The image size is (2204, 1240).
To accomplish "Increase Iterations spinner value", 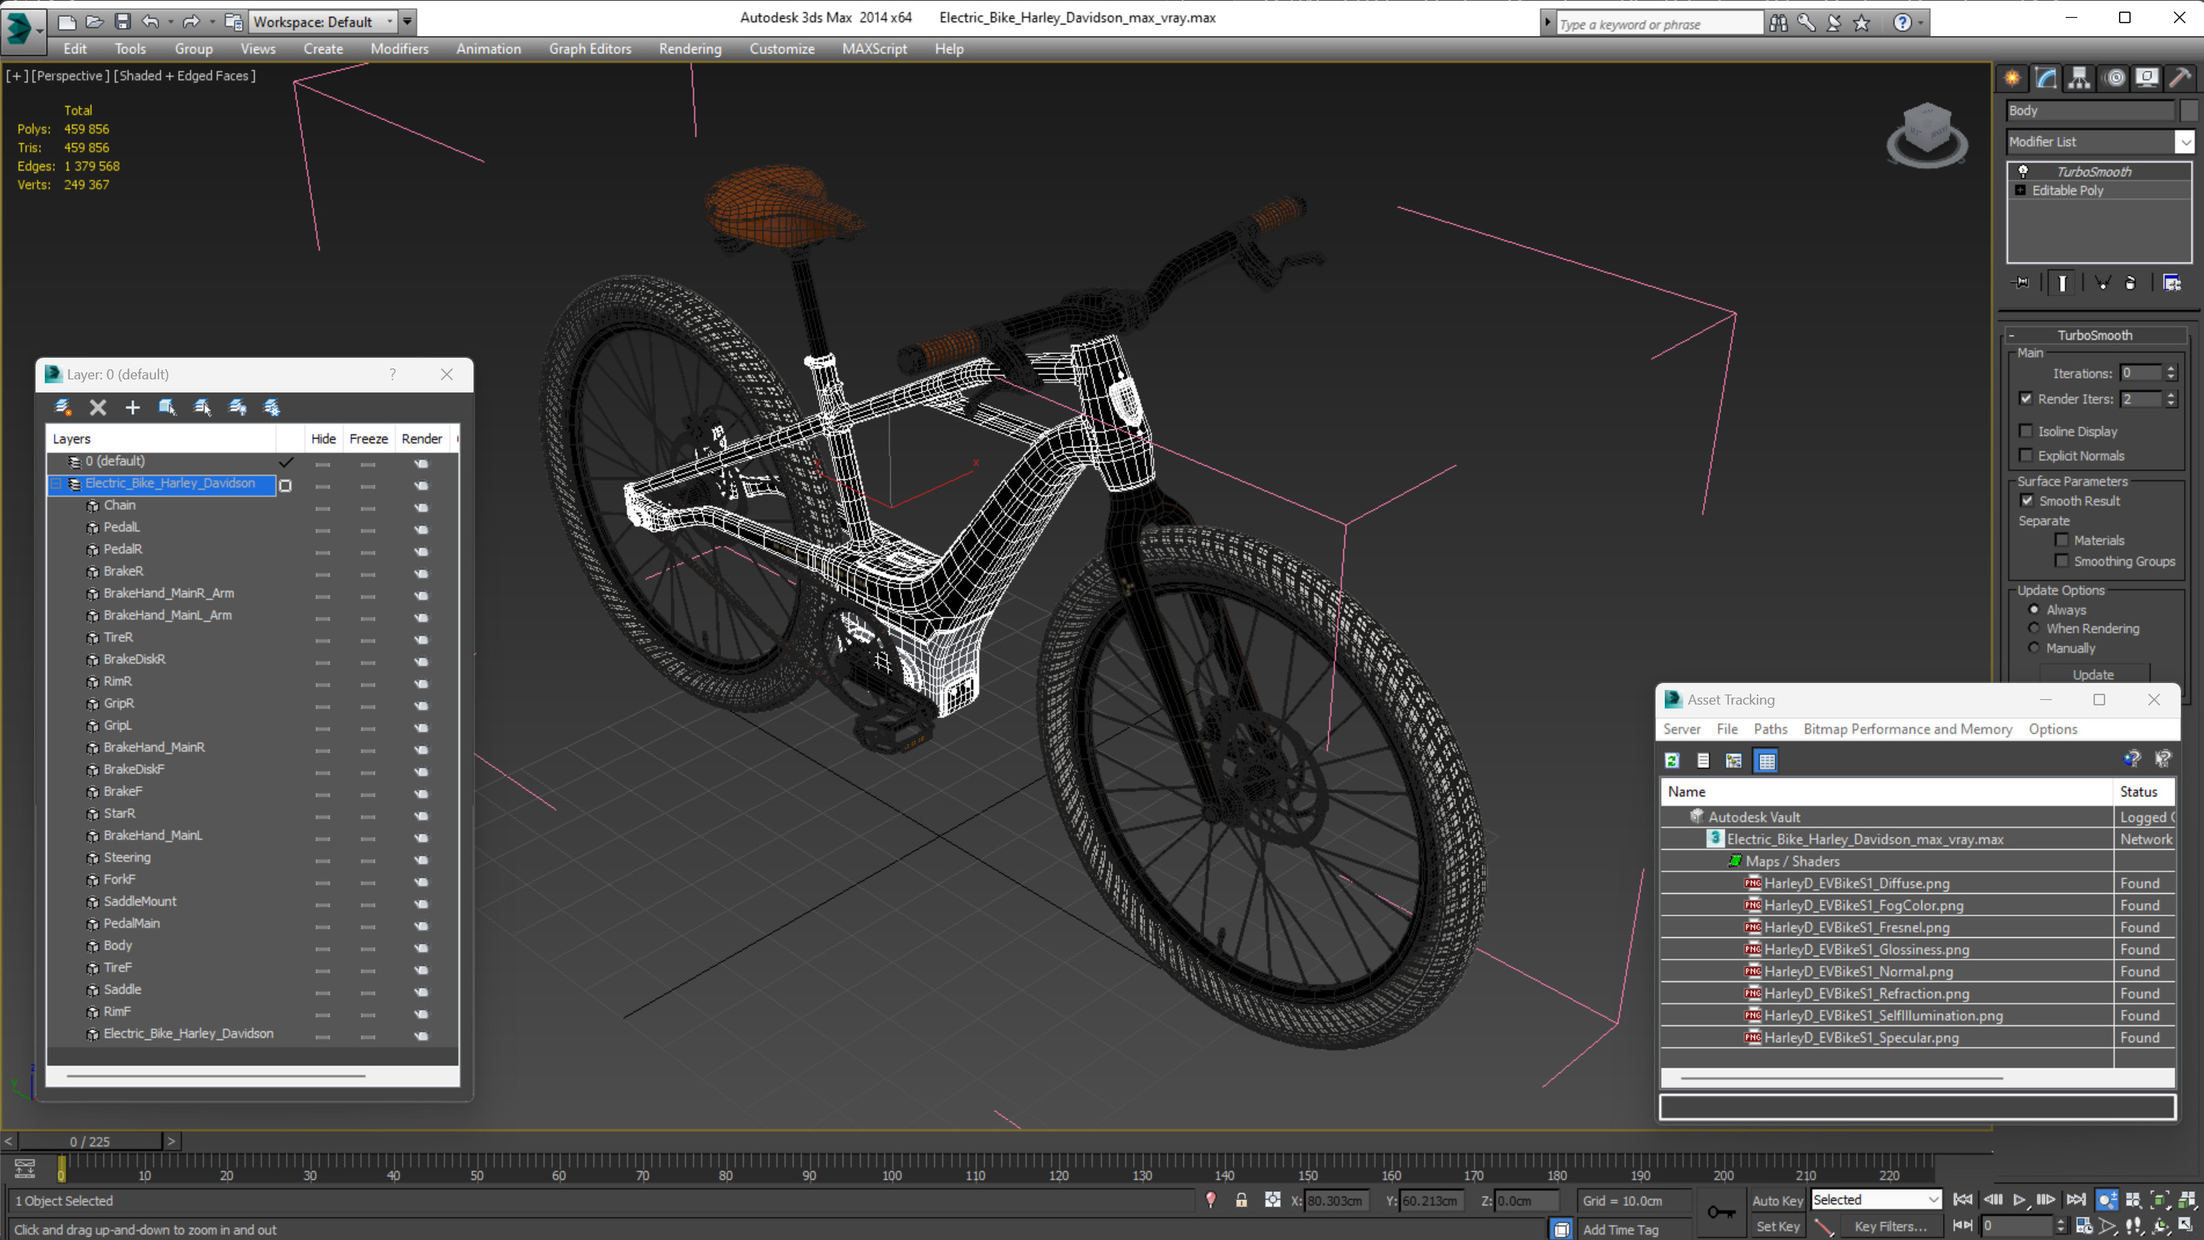I will click(x=2171, y=369).
